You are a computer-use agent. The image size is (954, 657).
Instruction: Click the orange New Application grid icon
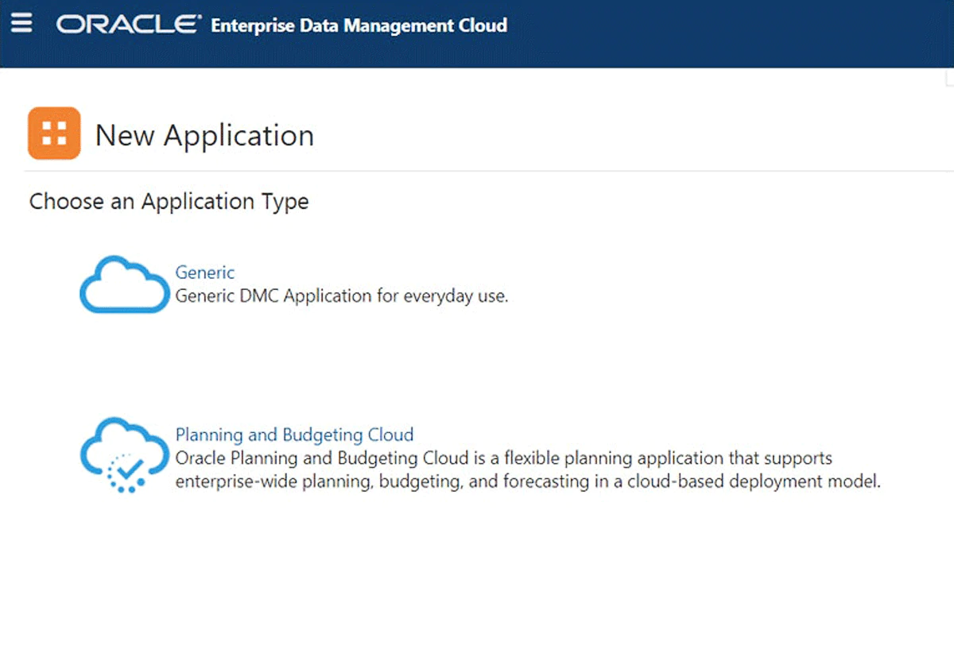pyautogui.click(x=54, y=133)
